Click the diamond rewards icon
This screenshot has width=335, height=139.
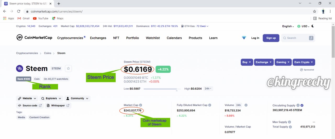[x=244, y=38]
